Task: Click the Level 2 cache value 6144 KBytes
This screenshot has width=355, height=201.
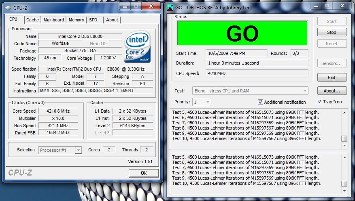Action: 133,126
